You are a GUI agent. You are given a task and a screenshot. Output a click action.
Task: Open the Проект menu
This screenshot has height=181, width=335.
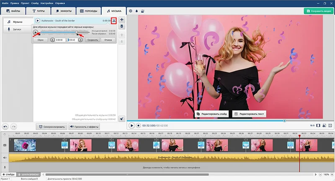pos(25,3)
